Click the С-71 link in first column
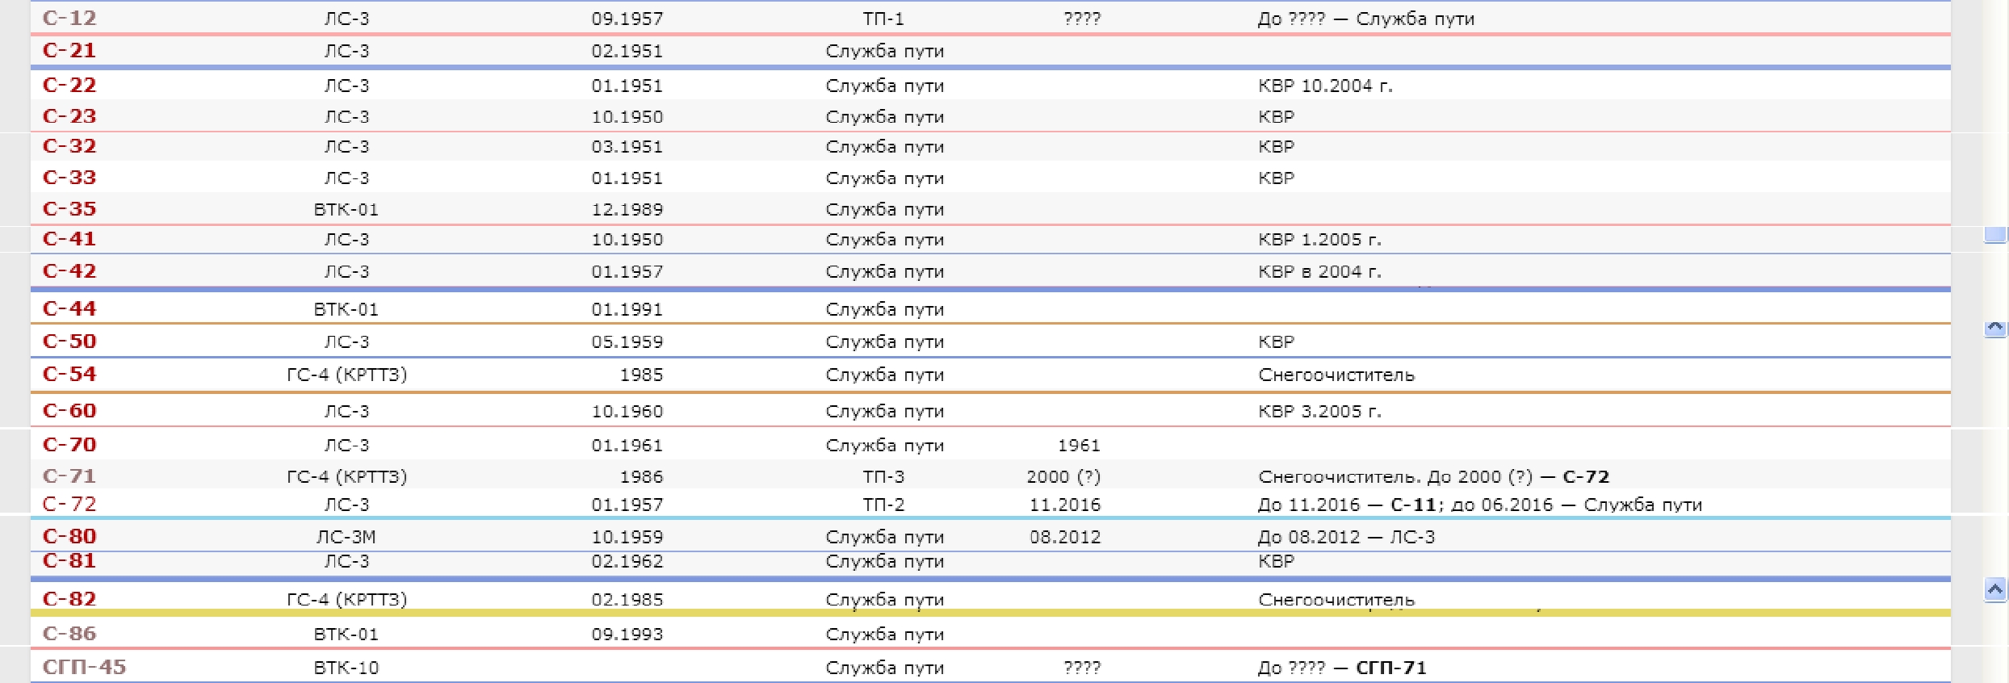Image resolution: width=2009 pixels, height=683 pixels. tap(69, 476)
